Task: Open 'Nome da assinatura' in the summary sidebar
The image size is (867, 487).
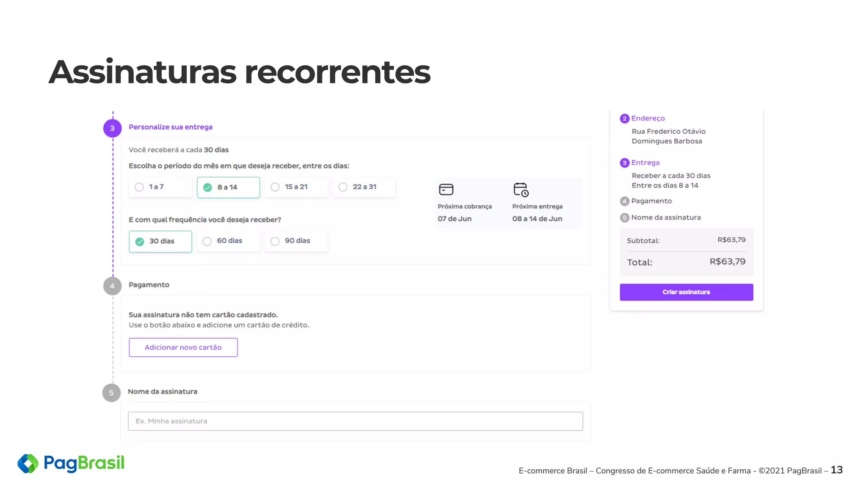Action: [666, 217]
